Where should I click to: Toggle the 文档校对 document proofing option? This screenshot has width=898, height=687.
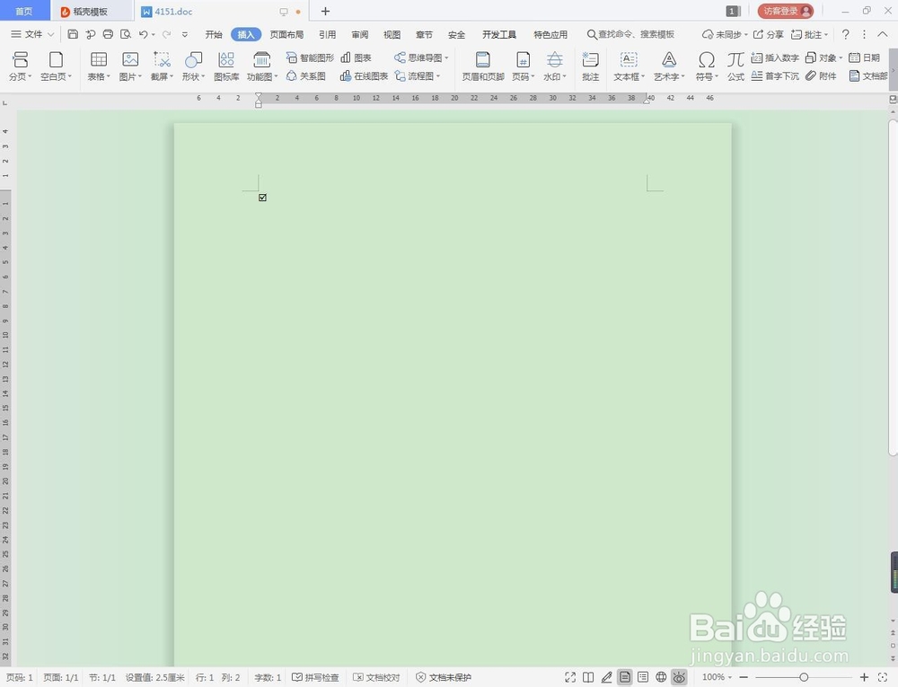pyautogui.click(x=375, y=677)
